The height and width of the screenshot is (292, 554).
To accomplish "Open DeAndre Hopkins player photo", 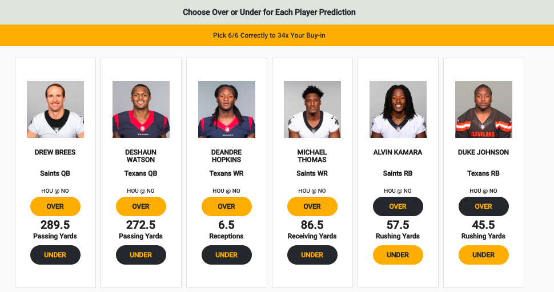I will (x=227, y=109).
